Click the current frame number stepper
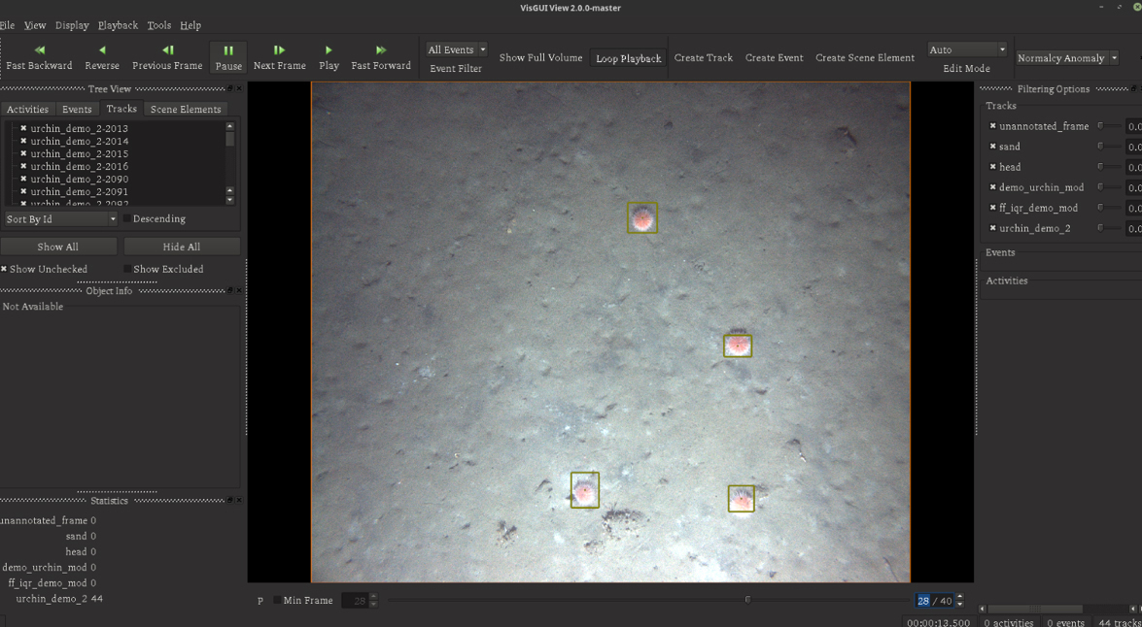This screenshot has width=1142, height=627. [959, 600]
